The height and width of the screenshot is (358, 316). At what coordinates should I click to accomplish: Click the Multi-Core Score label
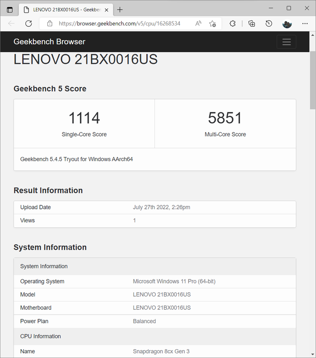click(x=225, y=134)
